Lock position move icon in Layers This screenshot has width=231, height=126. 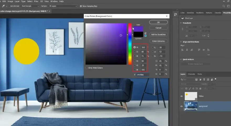(193, 88)
